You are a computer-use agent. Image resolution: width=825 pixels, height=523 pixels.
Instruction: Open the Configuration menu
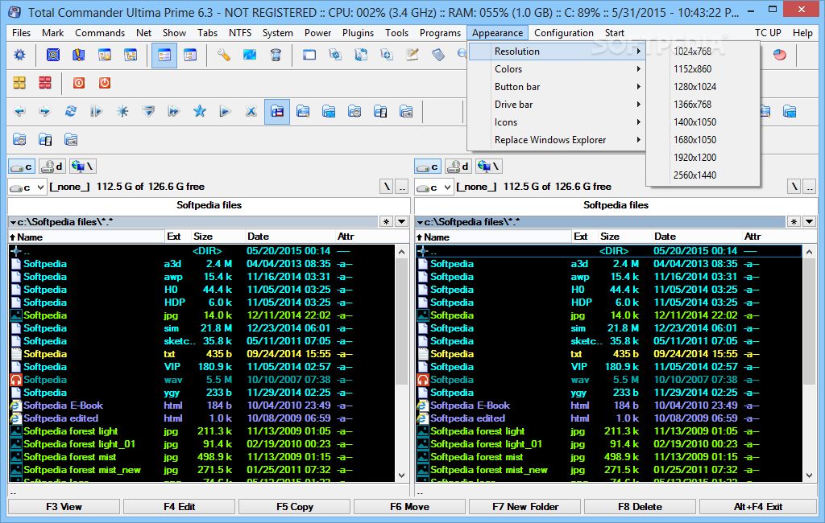(x=563, y=33)
